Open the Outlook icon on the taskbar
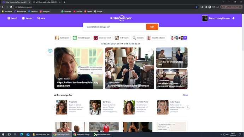 click(x=28, y=135)
